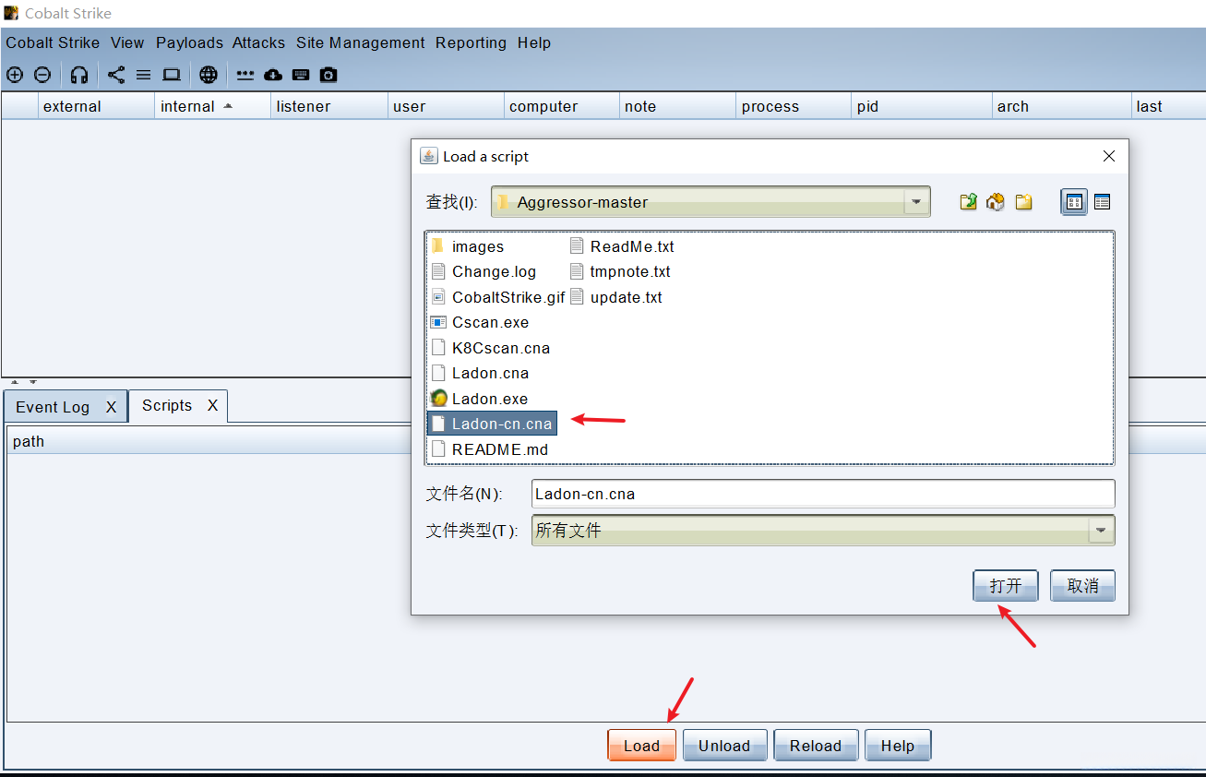Click the globe icon in the toolbar
This screenshot has width=1206, height=777.
coord(209,75)
